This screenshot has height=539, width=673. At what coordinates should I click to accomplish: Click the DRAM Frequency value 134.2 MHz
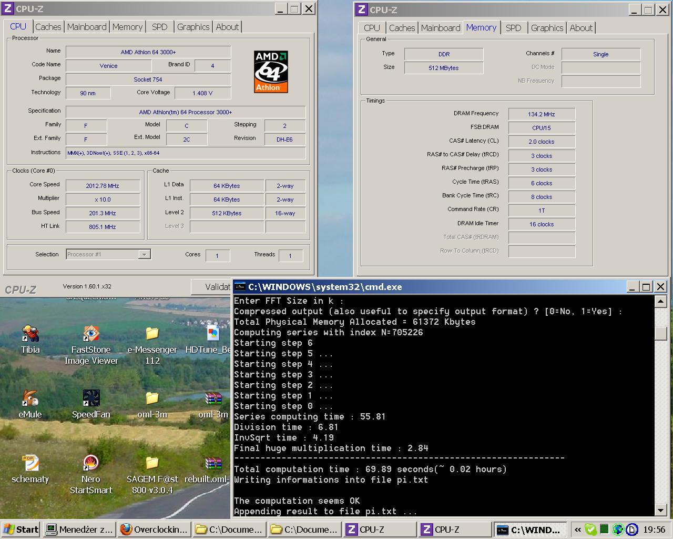[542, 114]
